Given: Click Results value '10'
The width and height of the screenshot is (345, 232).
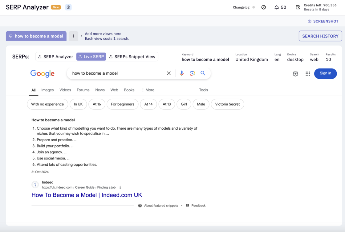Looking at the screenshot, I should (328, 60).
